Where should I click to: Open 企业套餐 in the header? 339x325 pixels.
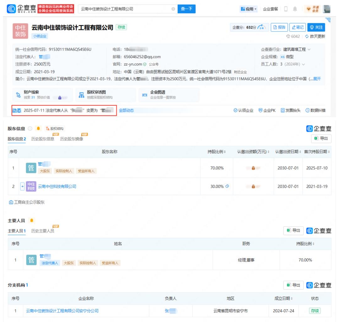pos(270,9)
